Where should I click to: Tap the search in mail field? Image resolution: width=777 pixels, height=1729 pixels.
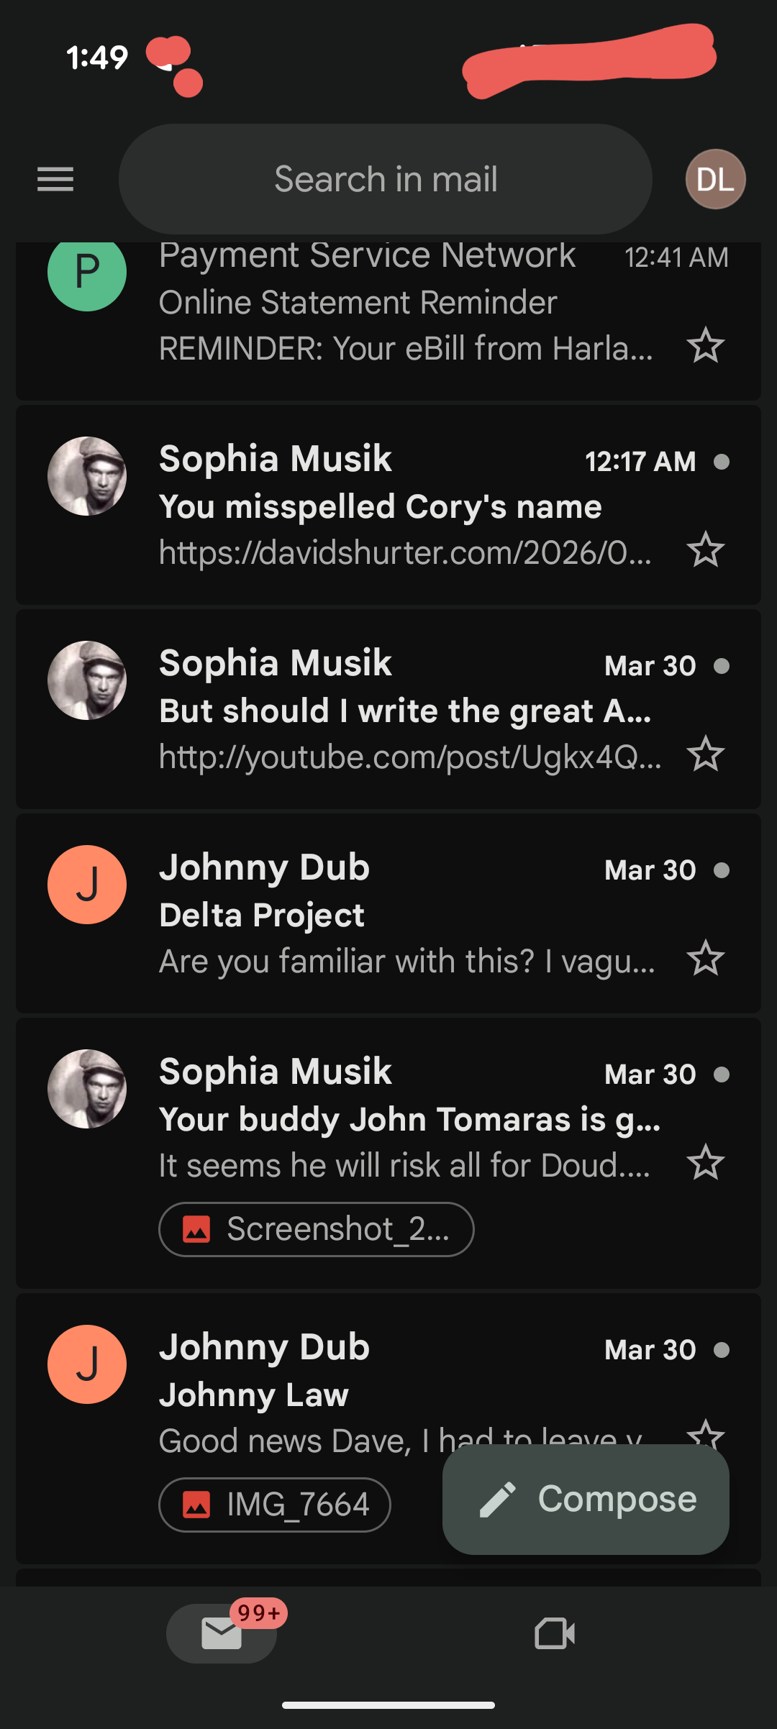coord(386,179)
